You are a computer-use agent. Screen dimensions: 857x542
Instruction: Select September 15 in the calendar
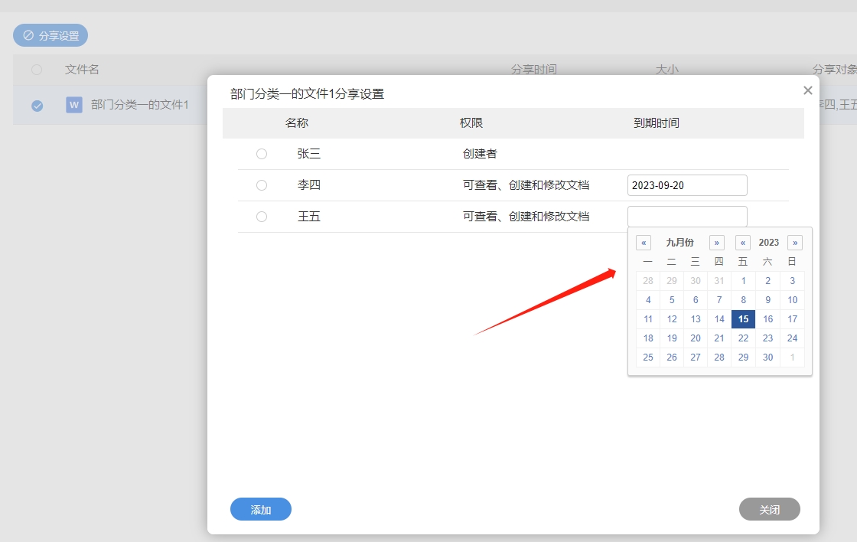743,319
